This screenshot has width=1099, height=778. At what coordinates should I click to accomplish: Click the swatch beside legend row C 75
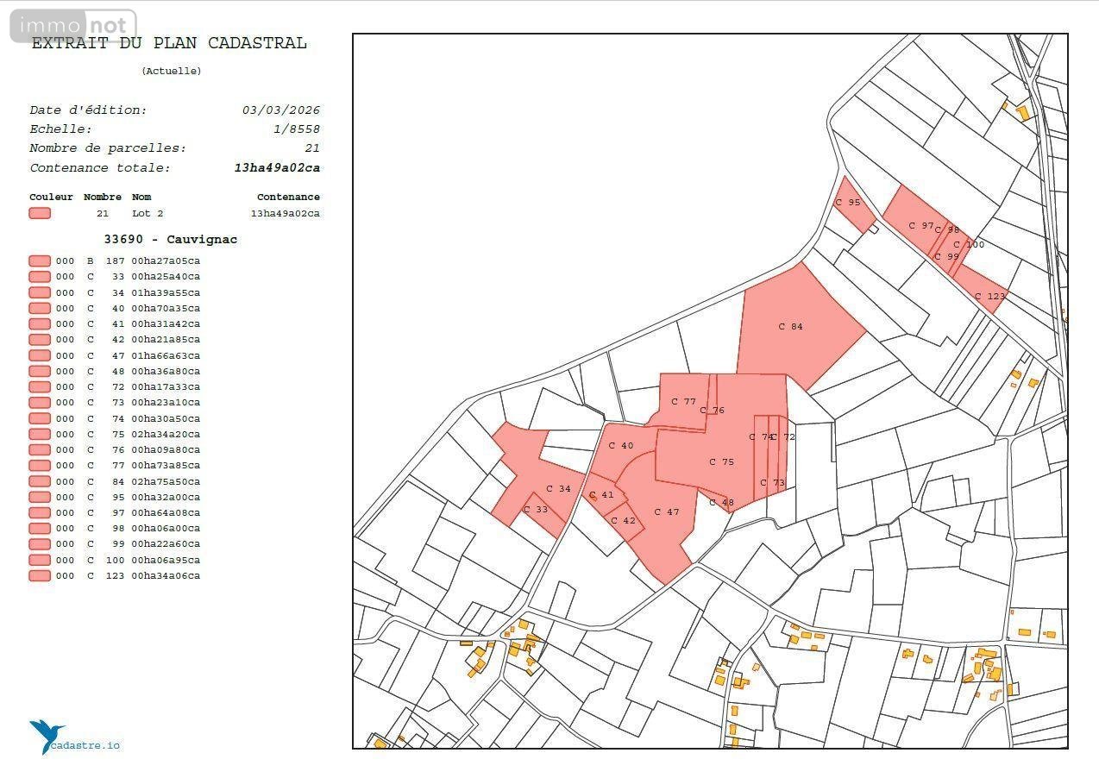click(x=40, y=434)
